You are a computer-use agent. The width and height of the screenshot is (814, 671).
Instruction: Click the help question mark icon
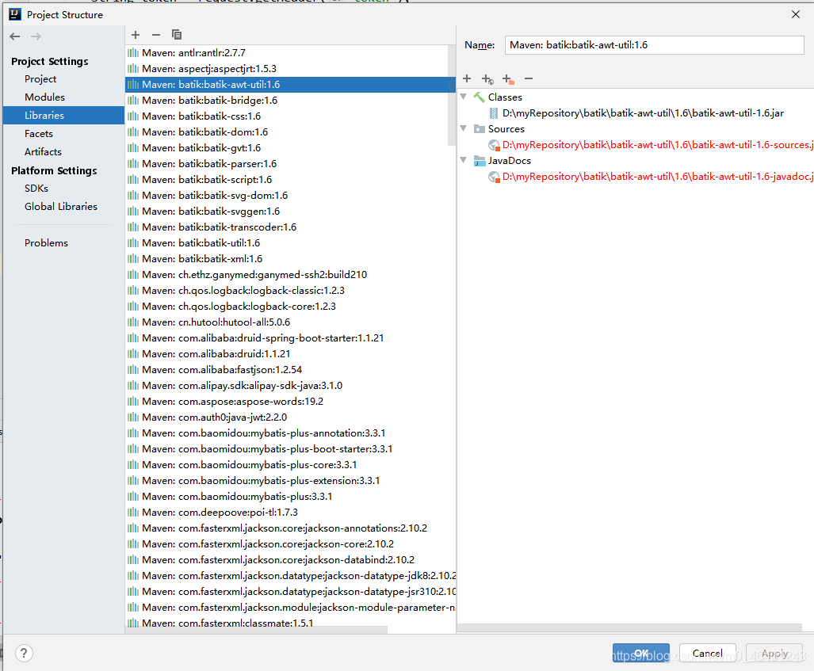coord(23,654)
